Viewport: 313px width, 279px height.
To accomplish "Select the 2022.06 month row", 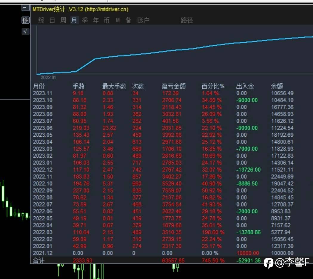I will [163, 211].
